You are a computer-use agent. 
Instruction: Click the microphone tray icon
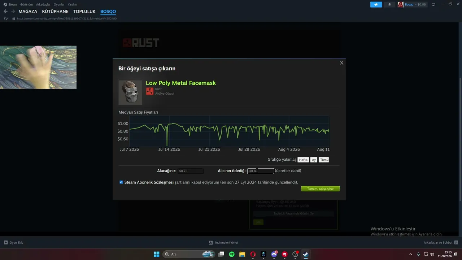pyautogui.click(x=418, y=254)
